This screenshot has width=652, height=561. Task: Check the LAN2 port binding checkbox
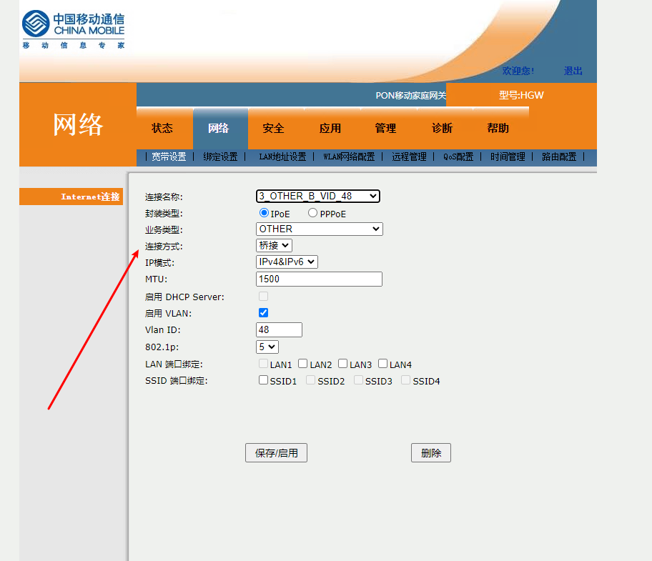click(303, 364)
